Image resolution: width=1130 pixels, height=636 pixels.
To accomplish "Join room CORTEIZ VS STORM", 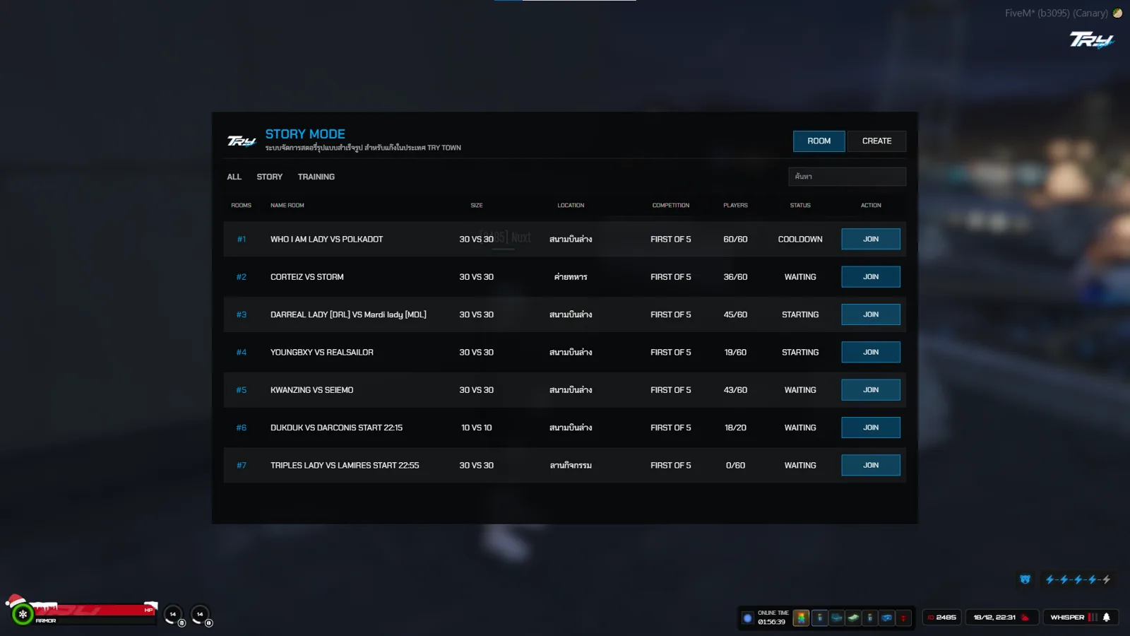I will tap(871, 277).
